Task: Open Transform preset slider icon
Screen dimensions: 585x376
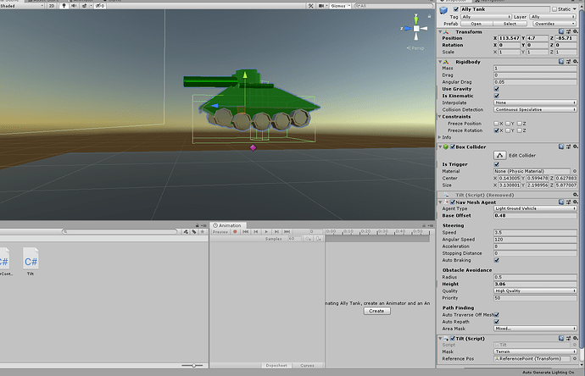Action: pos(569,32)
